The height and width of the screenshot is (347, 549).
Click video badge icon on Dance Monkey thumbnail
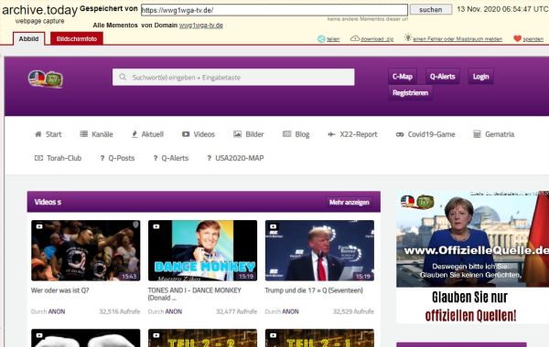[156, 226]
